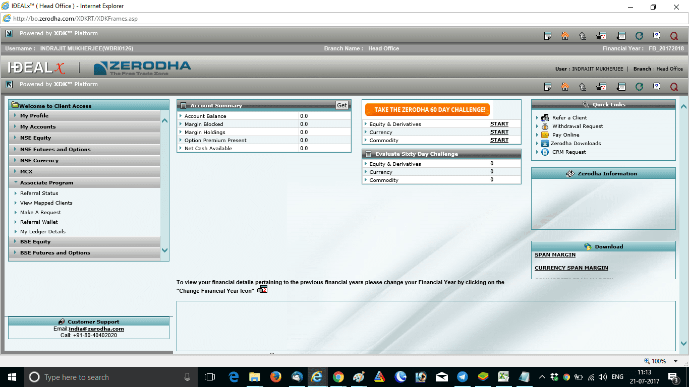Image resolution: width=689 pixels, height=387 pixels.
Task: Click the Refer a Client link text
Action: pyautogui.click(x=569, y=117)
